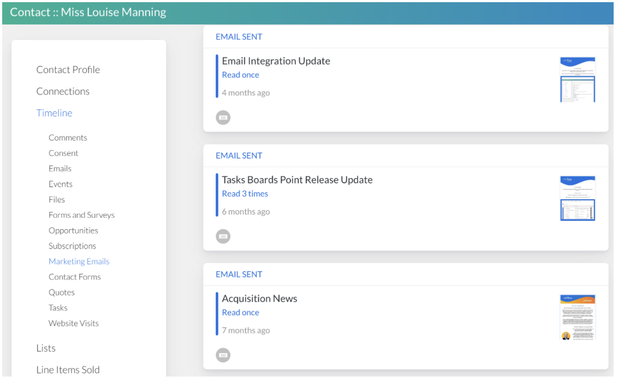Image resolution: width=618 pixels, height=382 pixels.
Task: Go to Connections in the sidebar
Action: point(63,91)
